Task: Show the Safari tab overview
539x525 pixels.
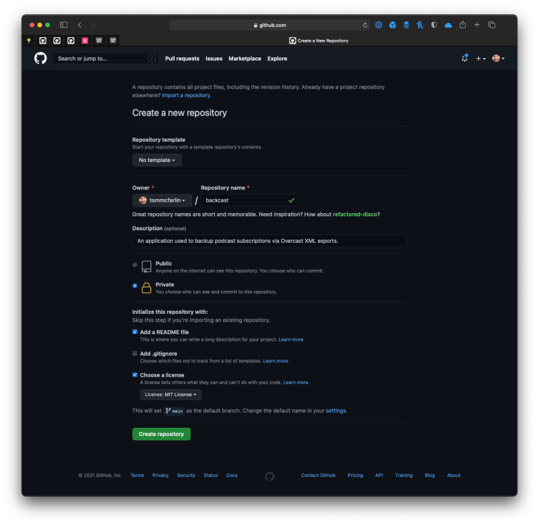Action: [x=492, y=25]
